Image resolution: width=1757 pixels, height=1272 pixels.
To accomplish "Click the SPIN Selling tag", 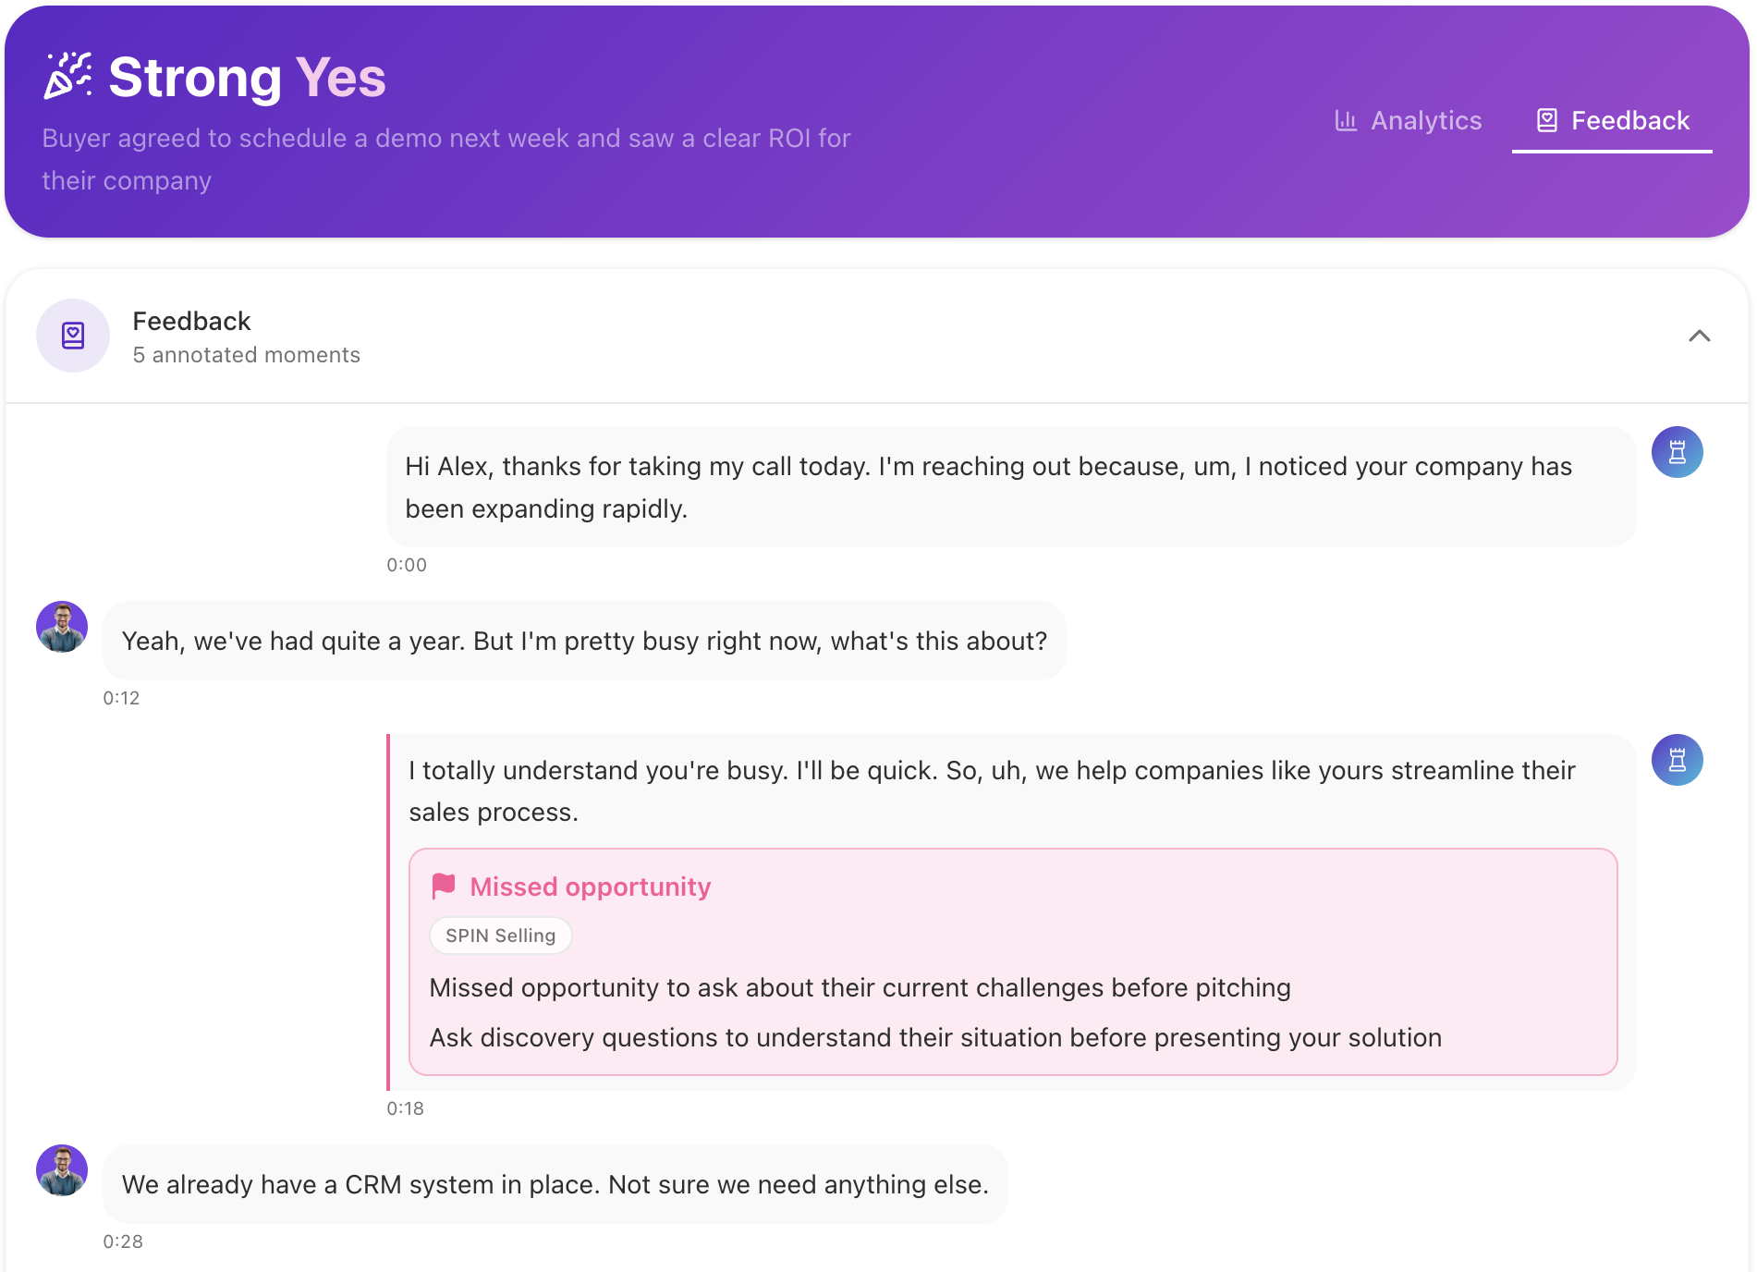I will pos(500,935).
